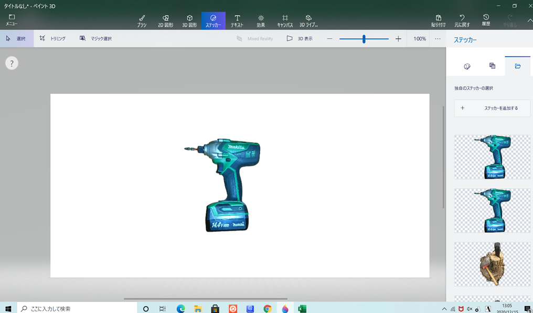Click the taskbar search box
This screenshot has width=533, height=313.
(x=77, y=309)
